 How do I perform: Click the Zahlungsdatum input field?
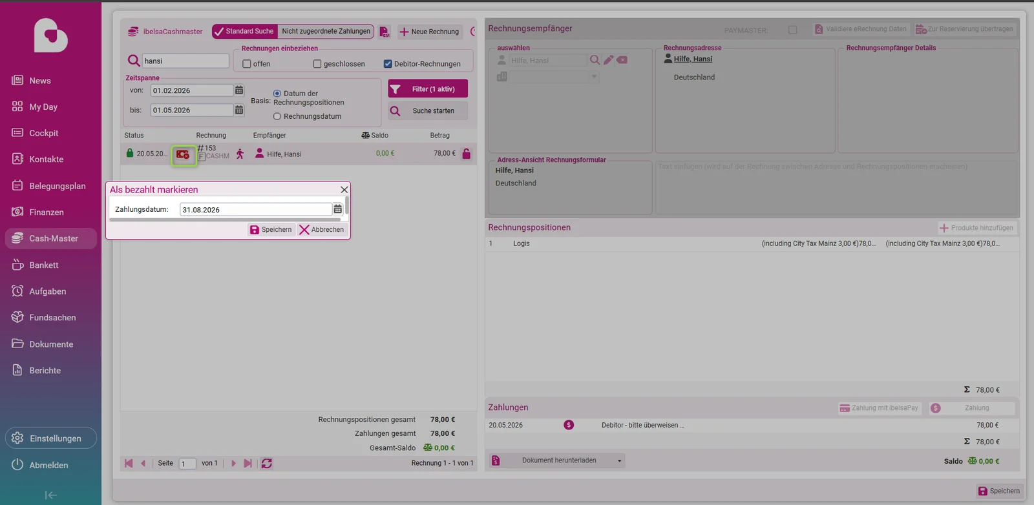(x=256, y=209)
